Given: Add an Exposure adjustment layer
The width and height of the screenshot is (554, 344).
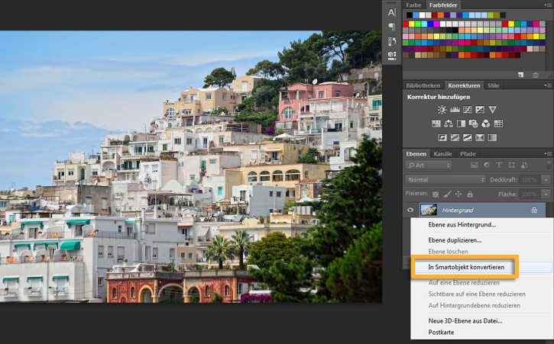Looking at the screenshot, I should pos(480,110).
